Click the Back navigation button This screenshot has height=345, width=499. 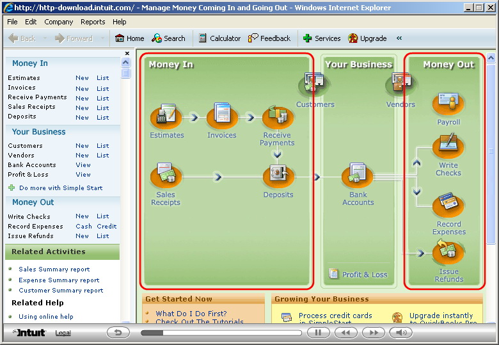click(x=22, y=38)
